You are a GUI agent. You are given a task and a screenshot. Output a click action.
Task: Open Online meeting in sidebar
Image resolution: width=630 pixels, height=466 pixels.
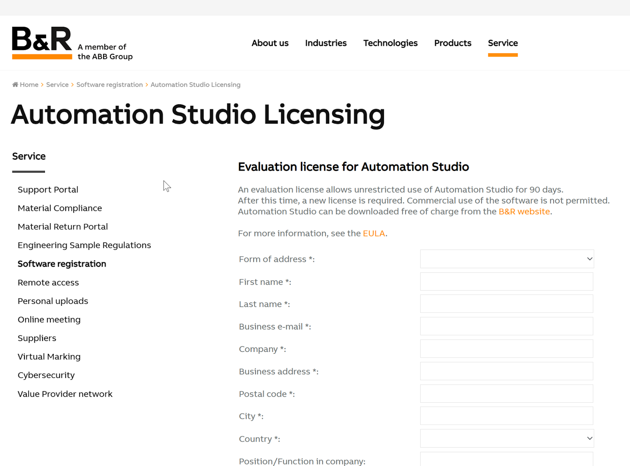[x=49, y=320]
